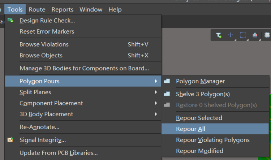Click the Restore Shelved Polygons icon
271x160 pixels.
tap(167, 105)
